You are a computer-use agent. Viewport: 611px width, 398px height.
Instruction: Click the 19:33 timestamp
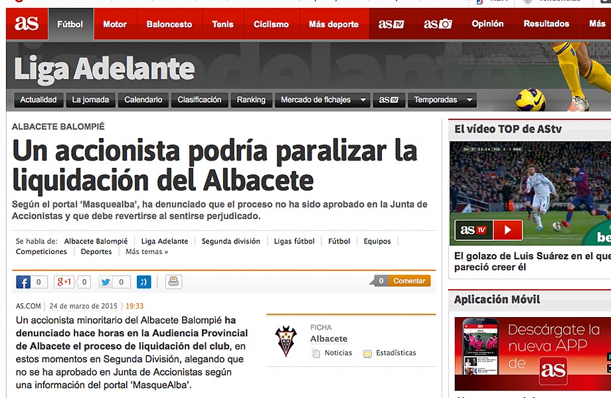[134, 306]
